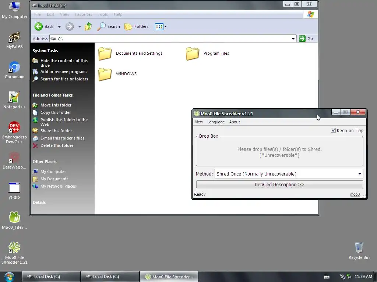Click the Forward arrow in explorer toolbar

point(70,26)
